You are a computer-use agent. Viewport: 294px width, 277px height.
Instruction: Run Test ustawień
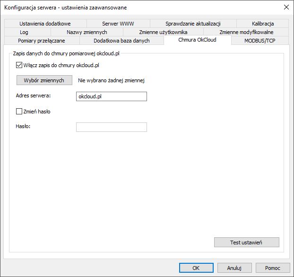click(x=247, y=242)
